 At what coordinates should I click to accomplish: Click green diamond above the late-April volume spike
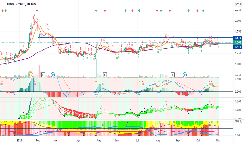(x=96, y=10)
